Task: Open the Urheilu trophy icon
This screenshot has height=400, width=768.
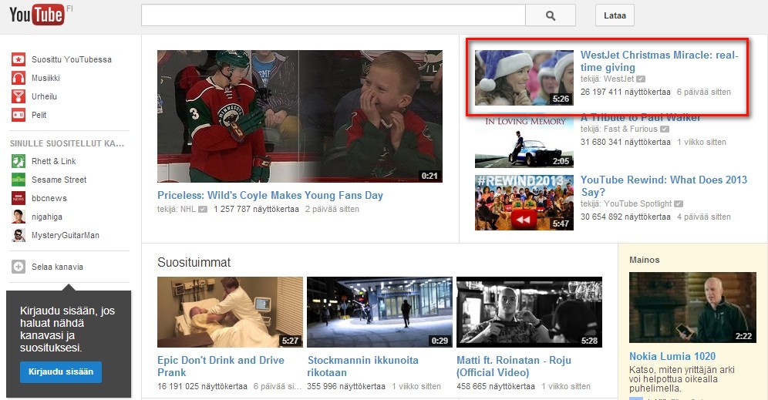Action: click(x=19, y=96)
